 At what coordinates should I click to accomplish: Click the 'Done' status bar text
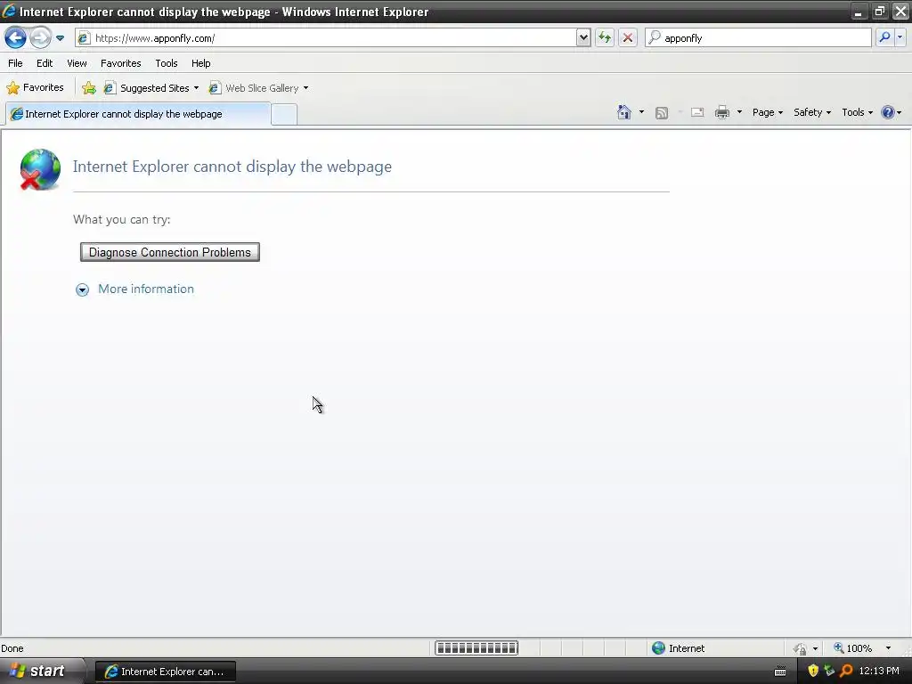(12, 648)
